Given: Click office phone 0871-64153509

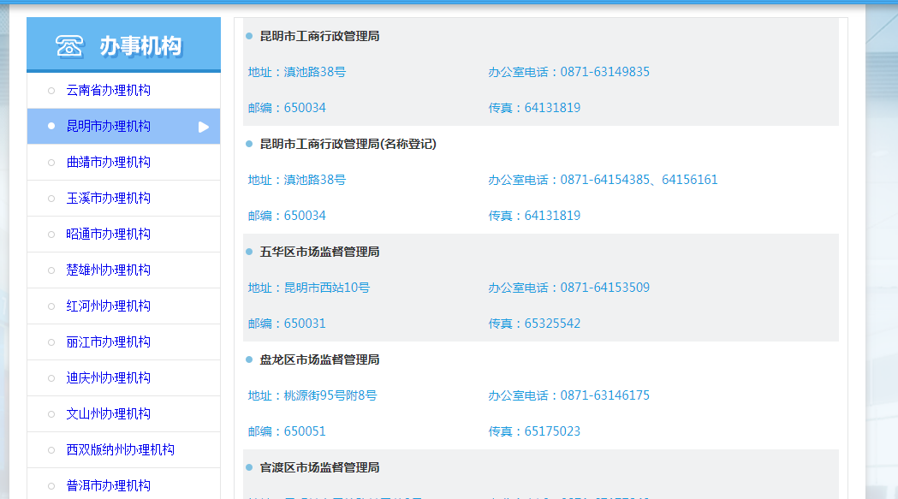Looking at the screenshot, I should tap(604, 288).
